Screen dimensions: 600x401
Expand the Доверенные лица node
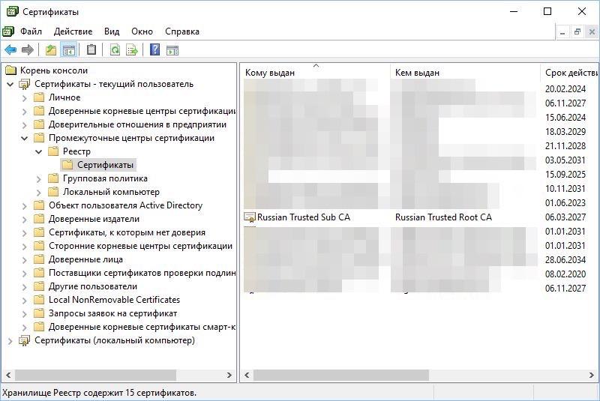point(25,259)
